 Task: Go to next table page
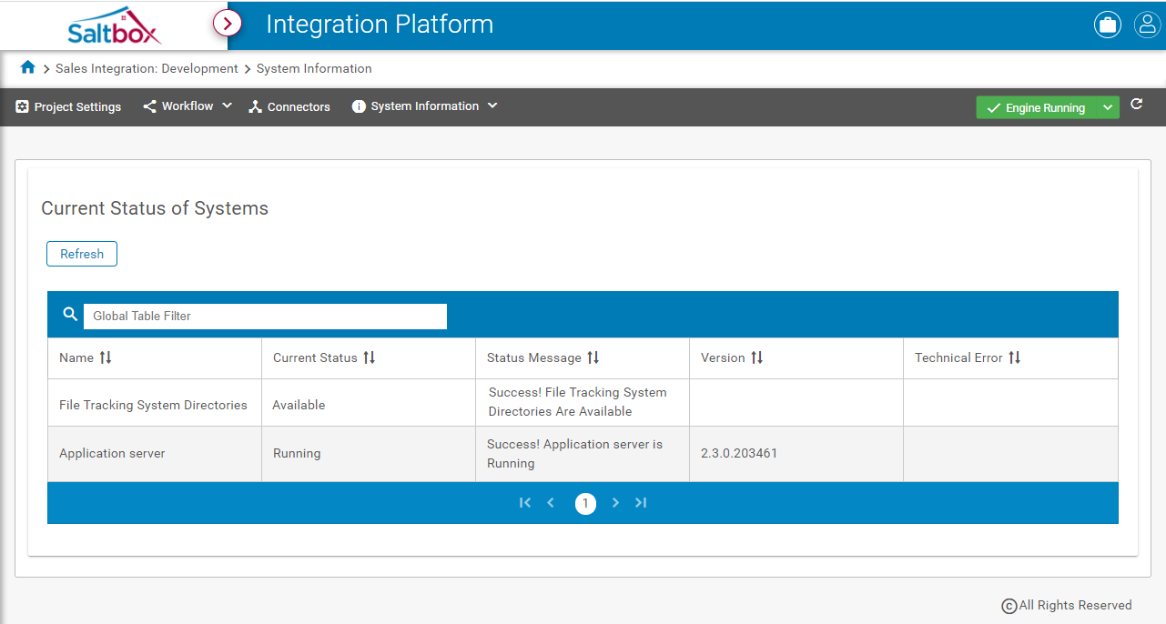click(616, 502)
